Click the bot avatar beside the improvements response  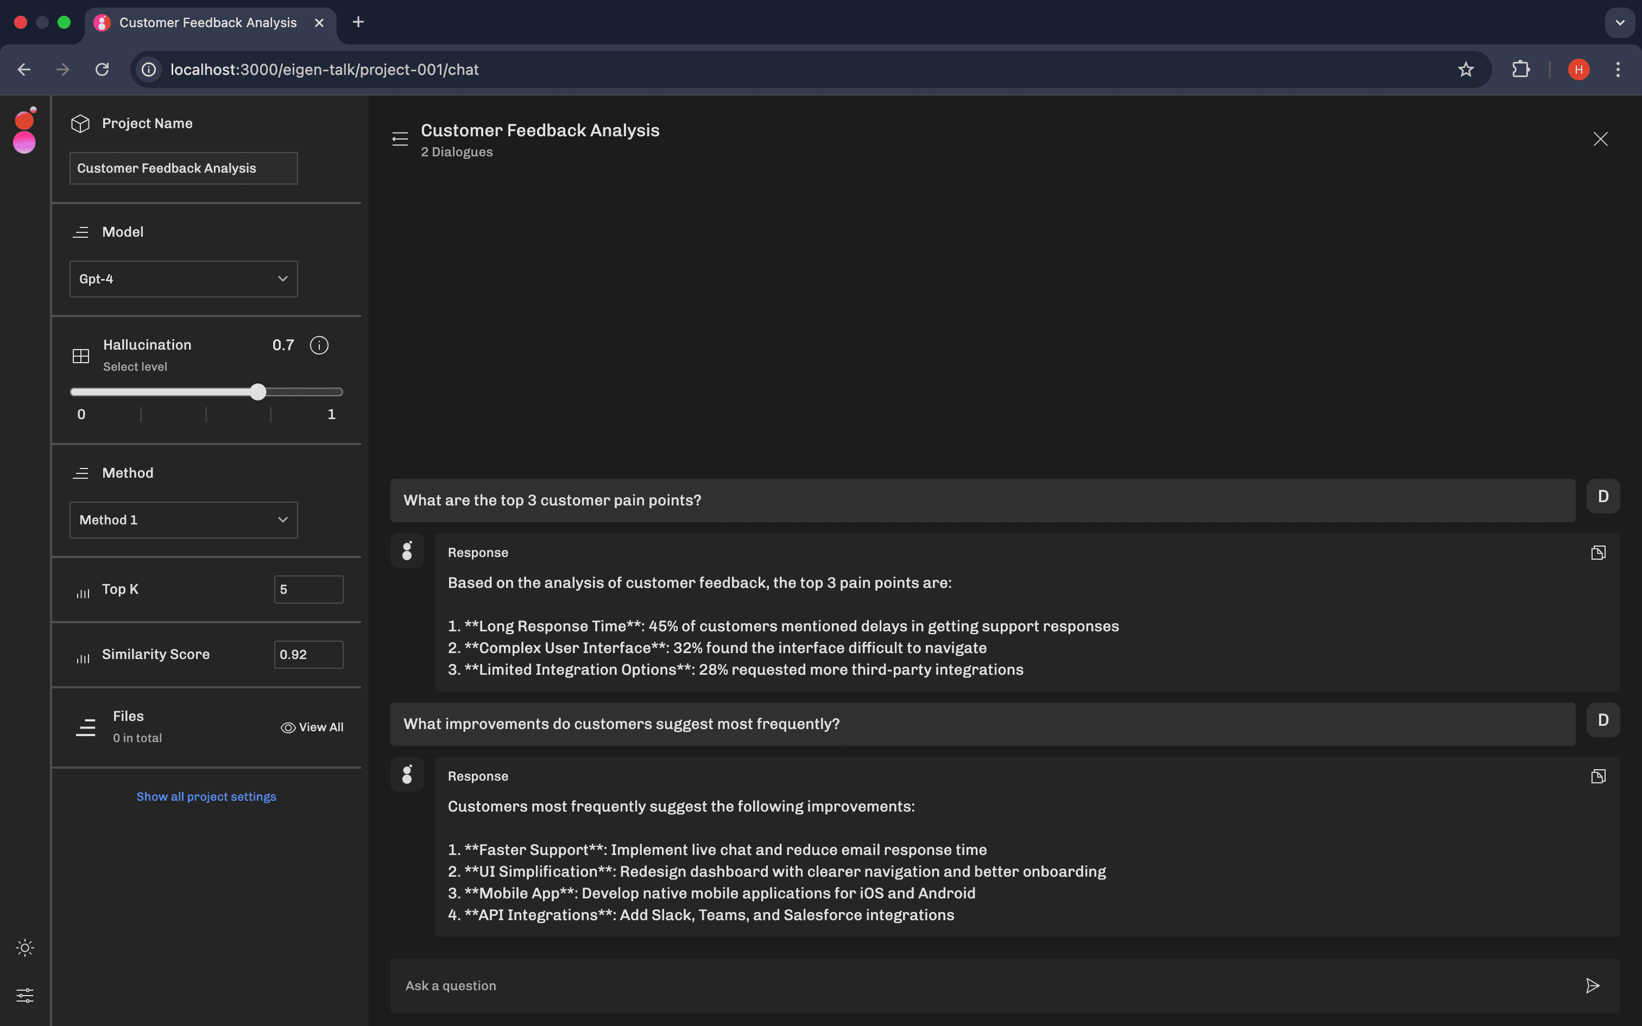(407, 774)
